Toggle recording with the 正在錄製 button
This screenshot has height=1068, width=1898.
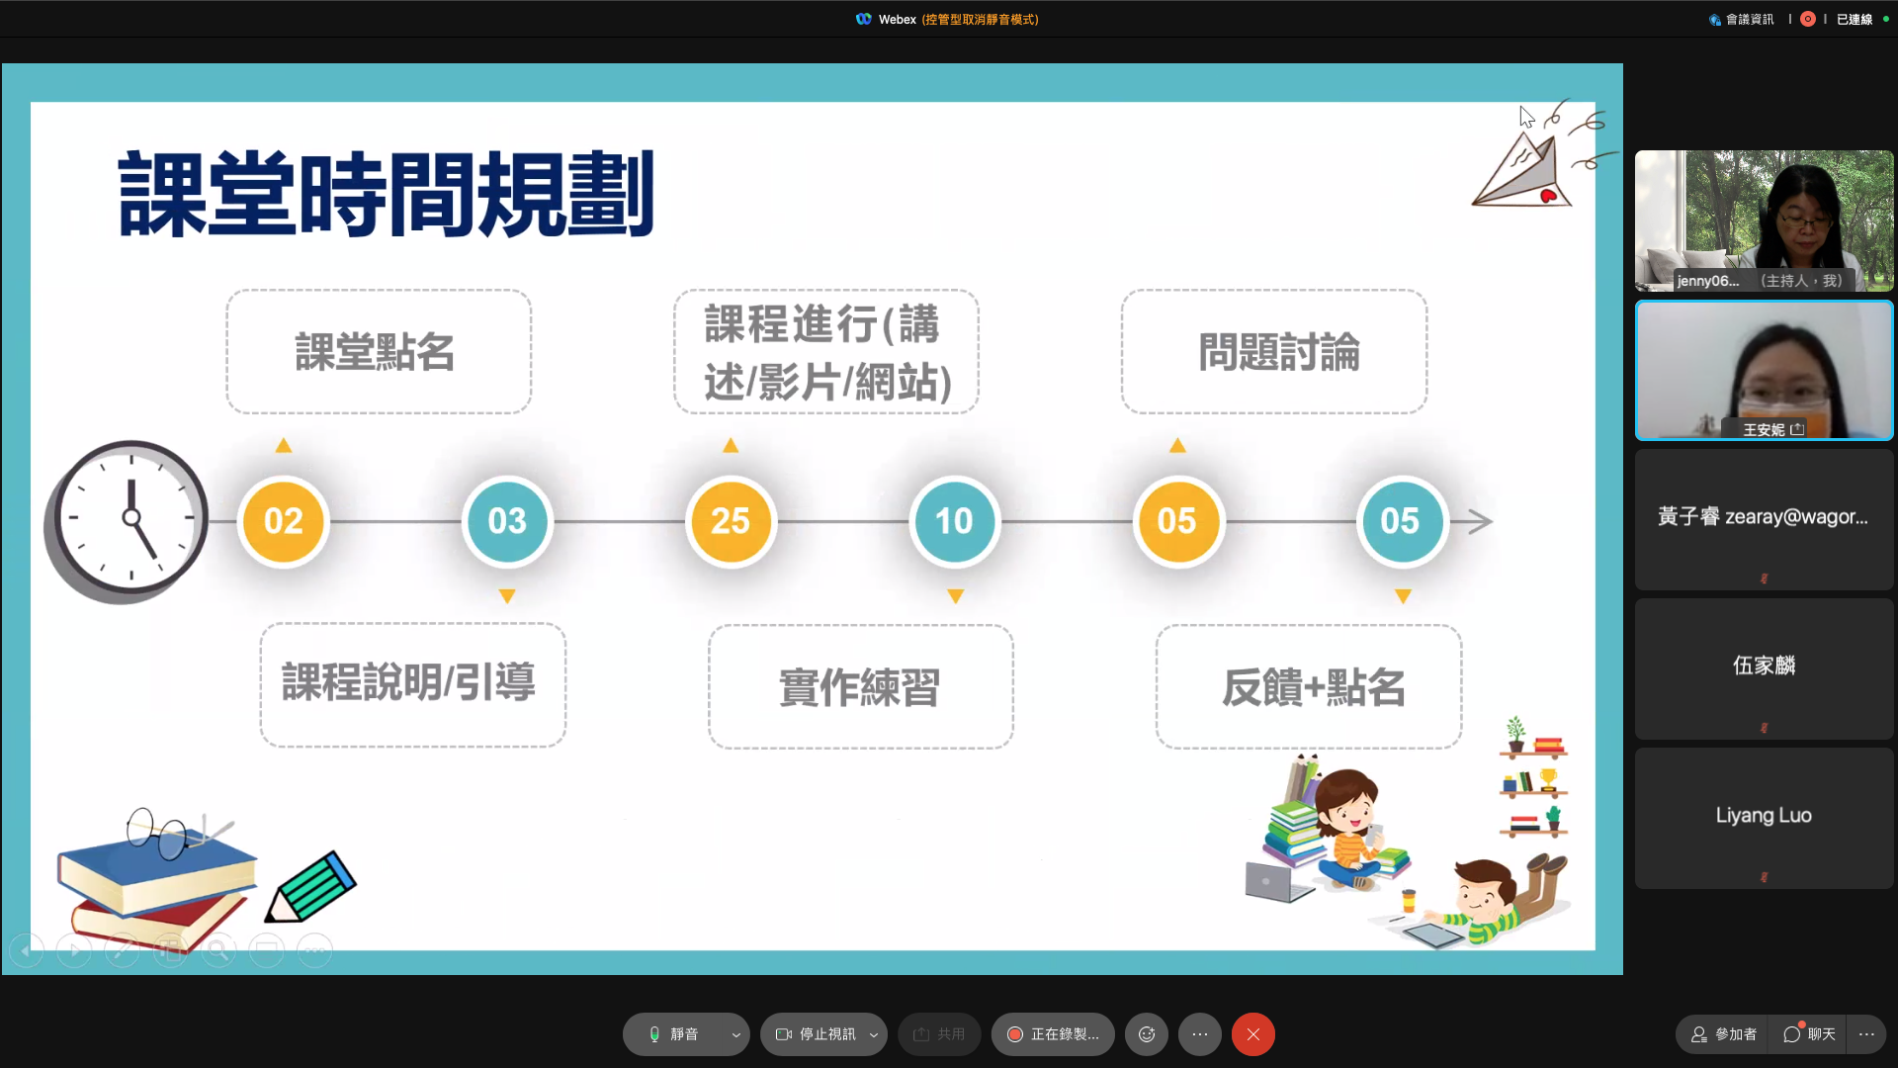(1053, 1034)
